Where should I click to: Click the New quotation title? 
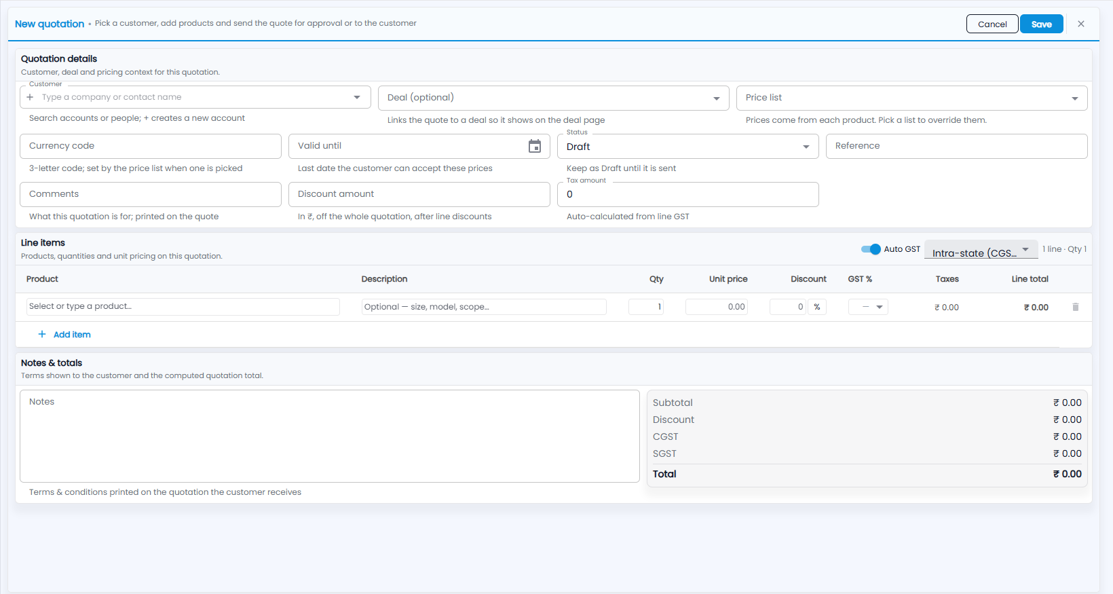(50, 24)
